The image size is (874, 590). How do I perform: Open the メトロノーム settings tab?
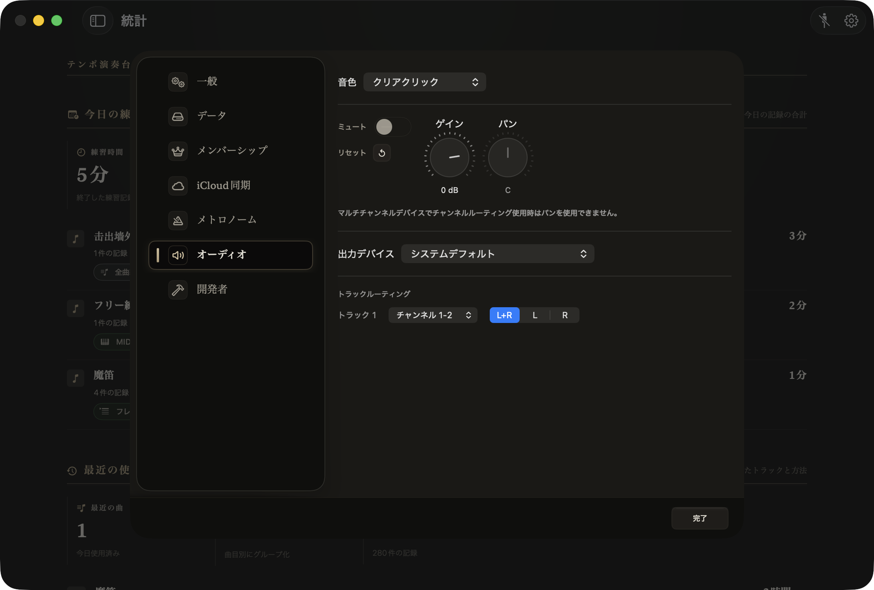coord(231,220)
